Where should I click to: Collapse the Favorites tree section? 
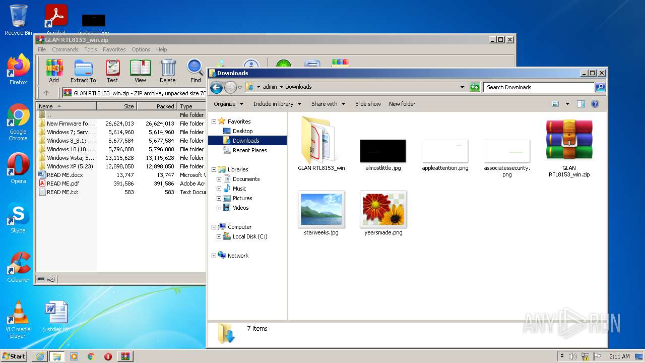[214, 122]
